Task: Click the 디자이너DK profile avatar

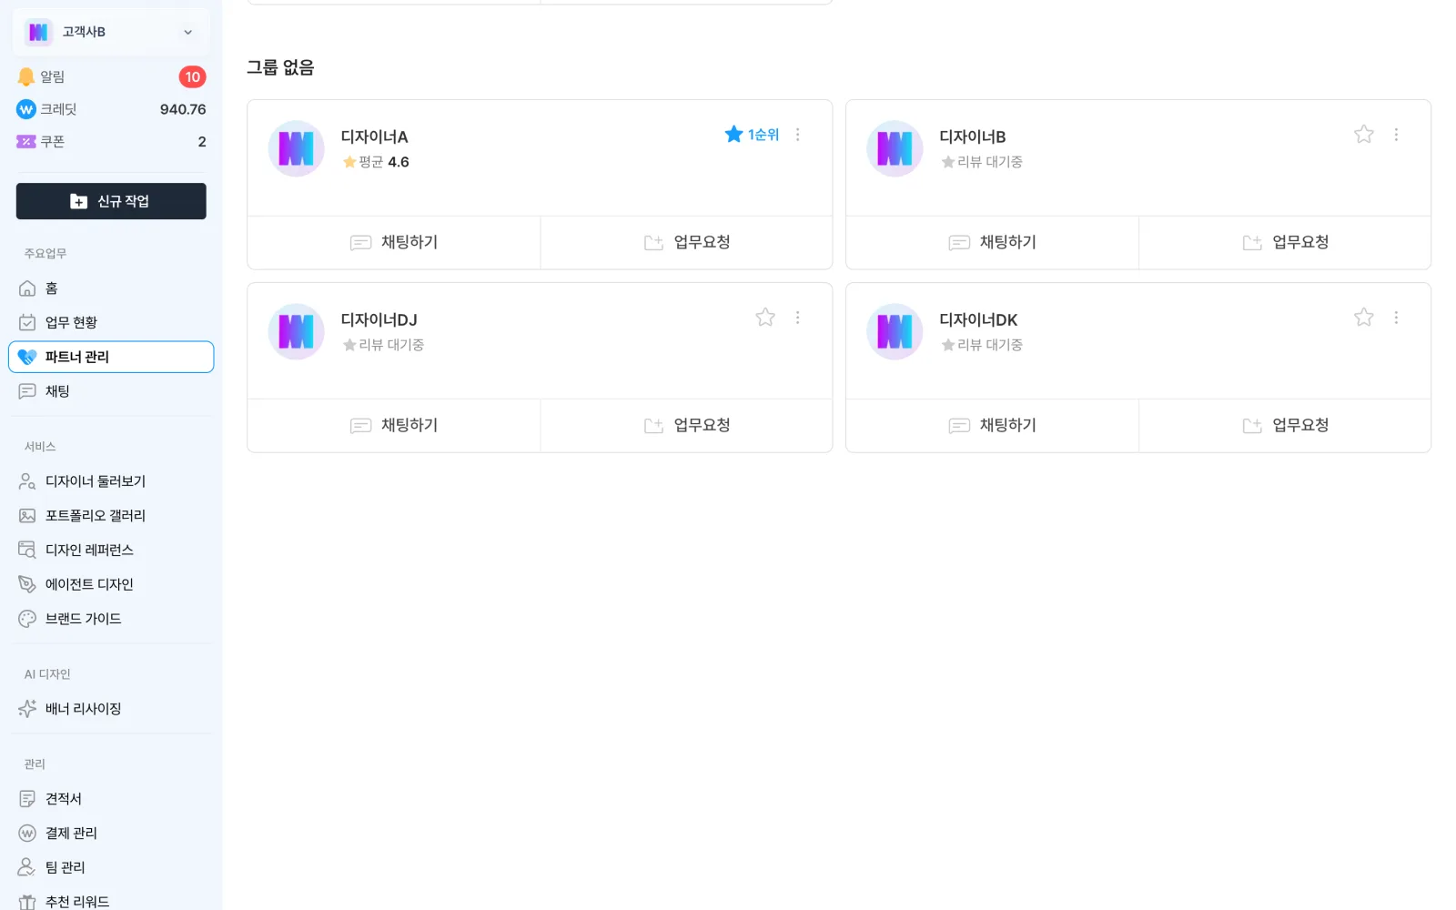Action: point(895,331)
